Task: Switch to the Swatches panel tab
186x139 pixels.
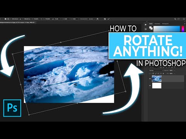Action: click(157, 24)
